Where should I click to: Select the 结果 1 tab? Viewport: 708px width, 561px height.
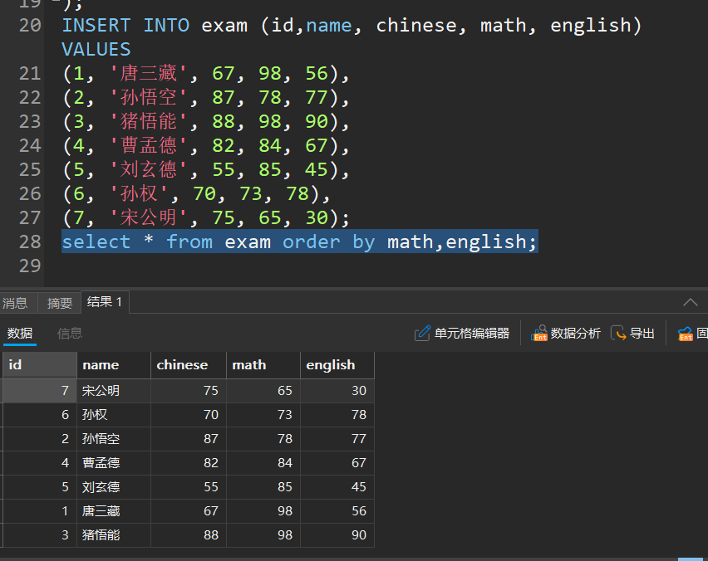(105, 302)
